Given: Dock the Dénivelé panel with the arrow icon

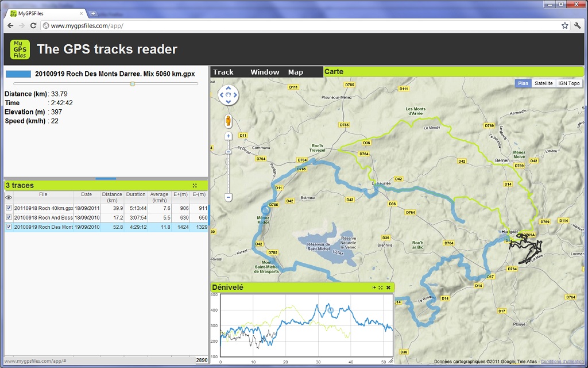Looking at the screenshot, I should (x=374, y=287).
